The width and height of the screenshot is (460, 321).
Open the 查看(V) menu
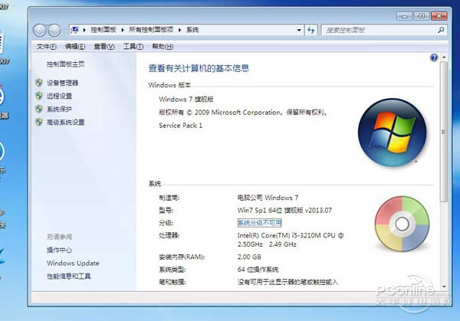(x=103, y=46)
